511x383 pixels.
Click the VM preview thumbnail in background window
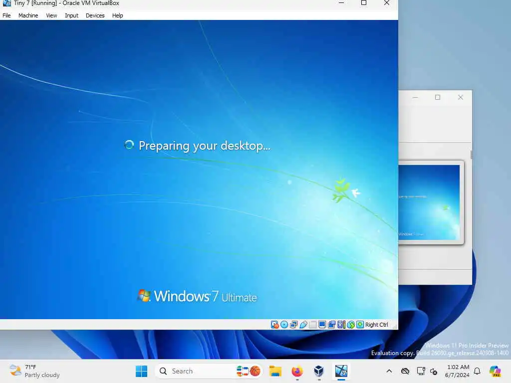coord(429,202)
